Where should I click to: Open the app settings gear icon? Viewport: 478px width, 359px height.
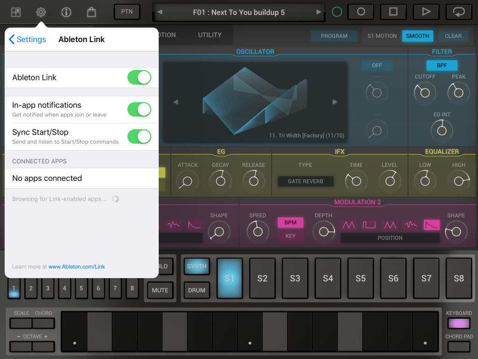(x=41, y=13)
